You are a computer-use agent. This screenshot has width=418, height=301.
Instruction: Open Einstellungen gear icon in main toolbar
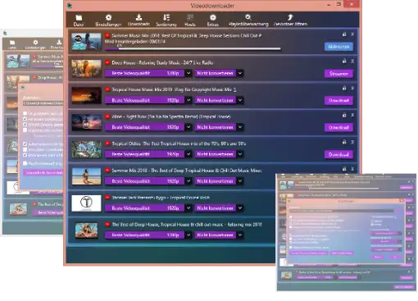pos(108,17)
